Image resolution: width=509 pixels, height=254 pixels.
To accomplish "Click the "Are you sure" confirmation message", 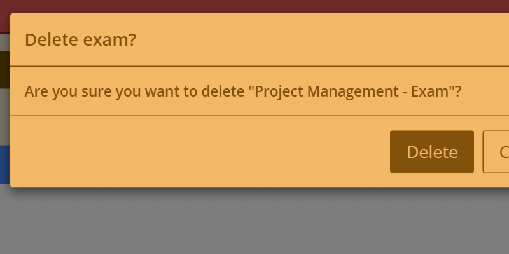I will [242, 91].
